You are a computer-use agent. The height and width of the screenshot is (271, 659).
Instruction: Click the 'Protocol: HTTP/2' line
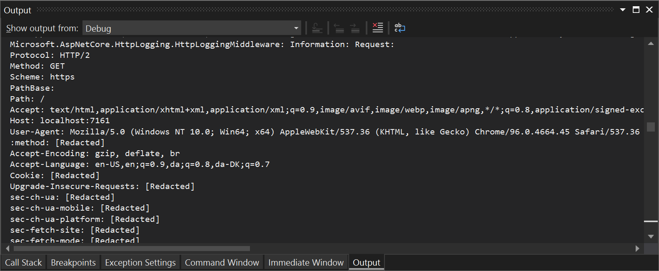[x=50, y=55]
